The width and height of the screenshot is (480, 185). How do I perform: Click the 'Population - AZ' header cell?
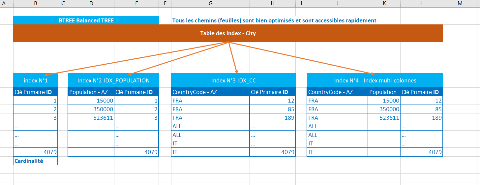tap(91, 92)
